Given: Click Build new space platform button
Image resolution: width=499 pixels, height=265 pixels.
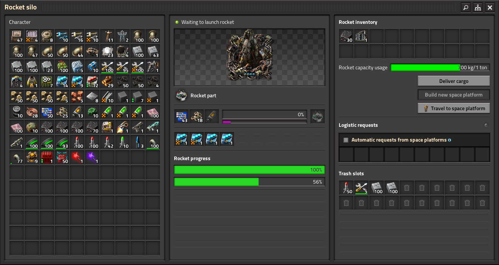Looking at the screenshot, I should click(x=454, y=95).
